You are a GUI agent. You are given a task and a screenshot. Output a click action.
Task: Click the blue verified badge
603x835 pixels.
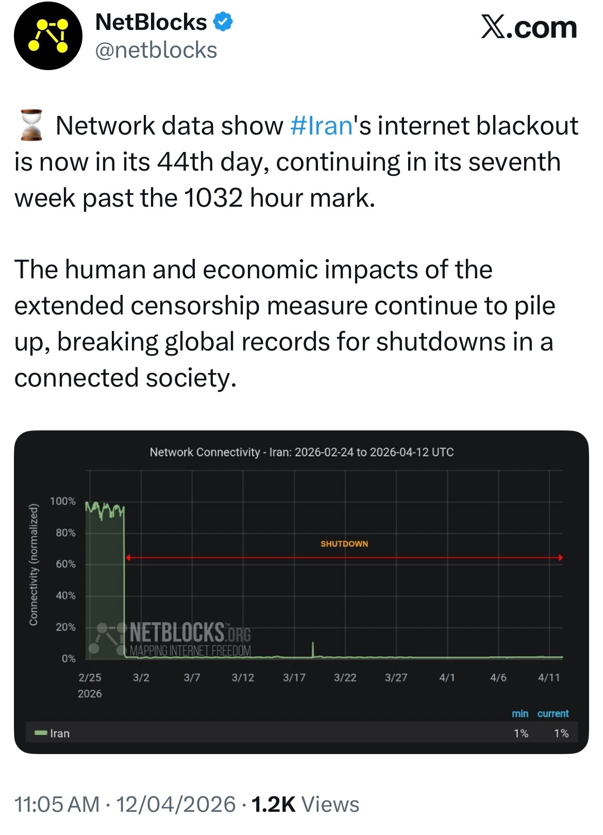tap(223, 22)
